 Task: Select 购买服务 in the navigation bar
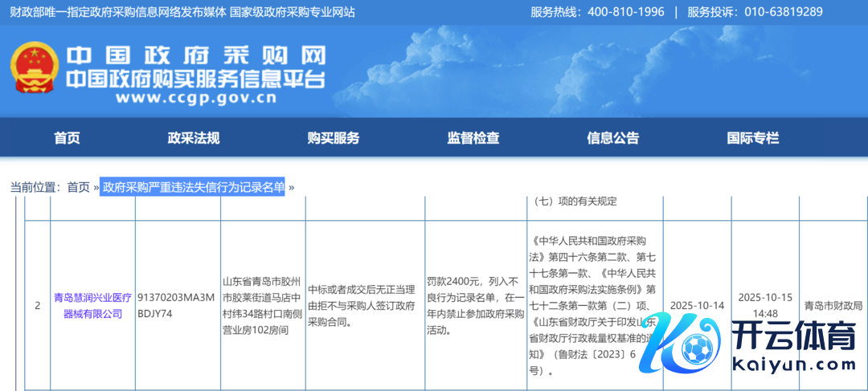[333, 138]
